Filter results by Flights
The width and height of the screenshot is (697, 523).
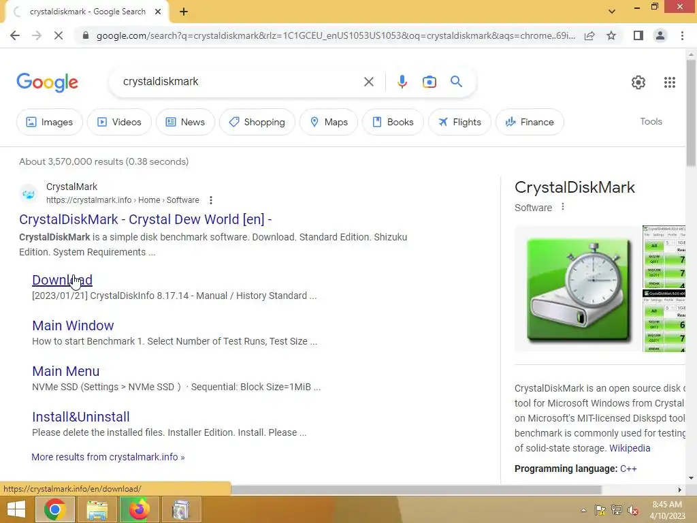[x=459, y=122]
